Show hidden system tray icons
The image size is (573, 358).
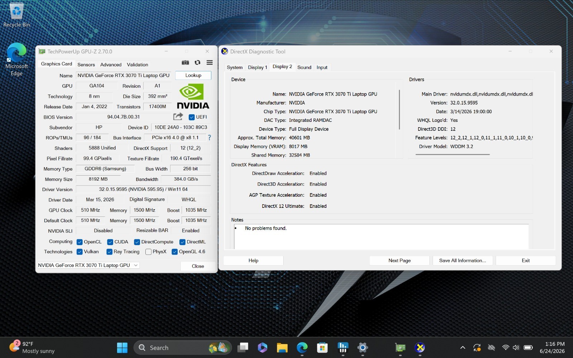pos(463,347)
